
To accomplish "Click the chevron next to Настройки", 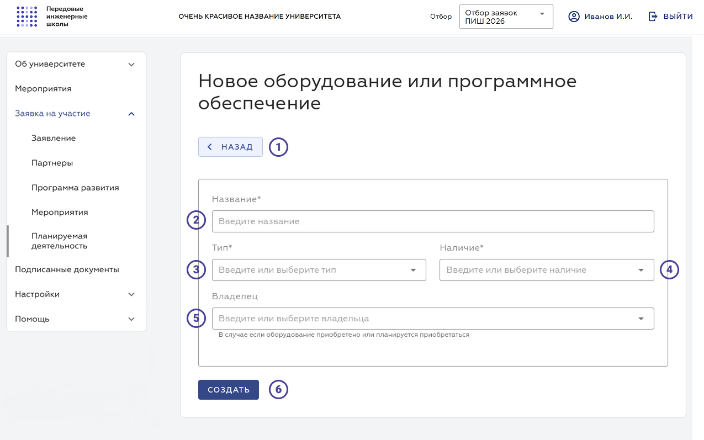I will pos(131,295).
